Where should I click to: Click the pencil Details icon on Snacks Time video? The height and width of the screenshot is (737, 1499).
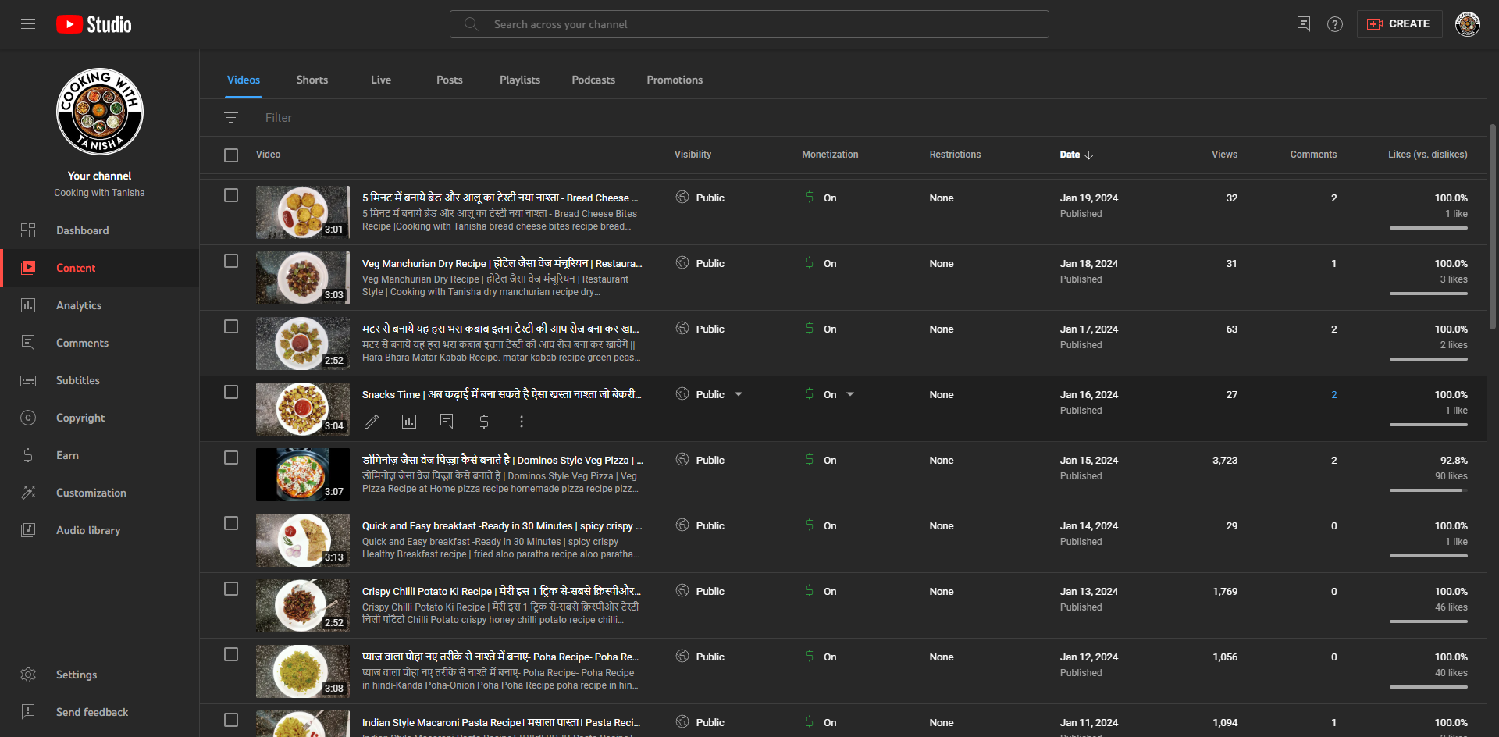[372, 422]
